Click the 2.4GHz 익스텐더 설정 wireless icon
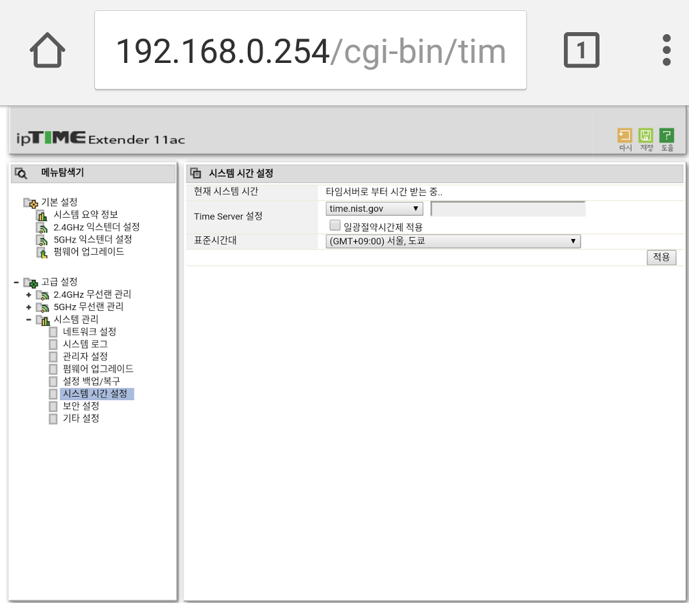Image resolution: width=689 pixels, height=603 pixels. pyautogui.click(x=42, y=227)
